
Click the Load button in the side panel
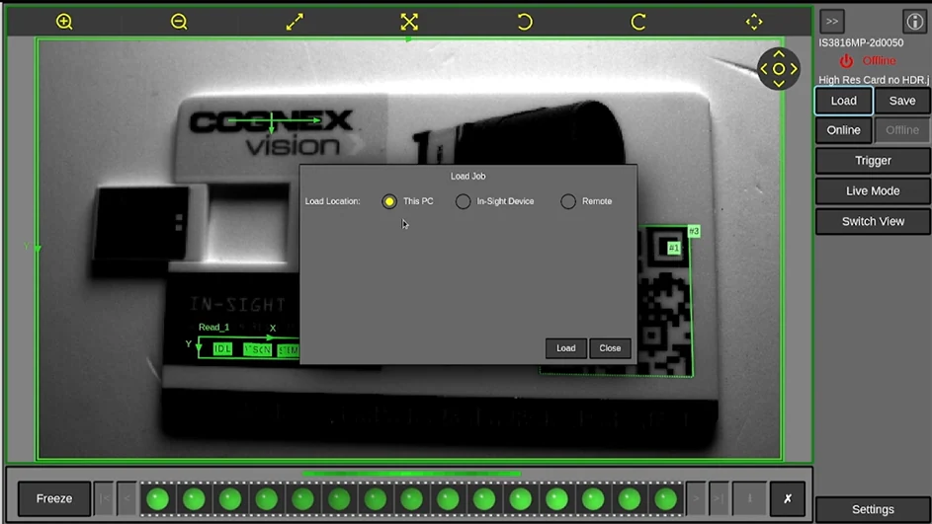(843, 101)
